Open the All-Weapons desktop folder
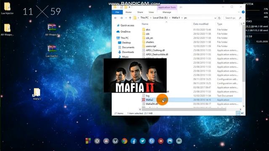This screenshot has width=269, height=151. tap(7, 30)
